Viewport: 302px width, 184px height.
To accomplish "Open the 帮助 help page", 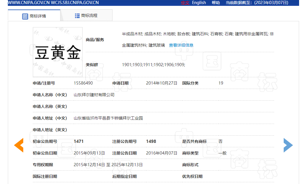I will (216, 3).
